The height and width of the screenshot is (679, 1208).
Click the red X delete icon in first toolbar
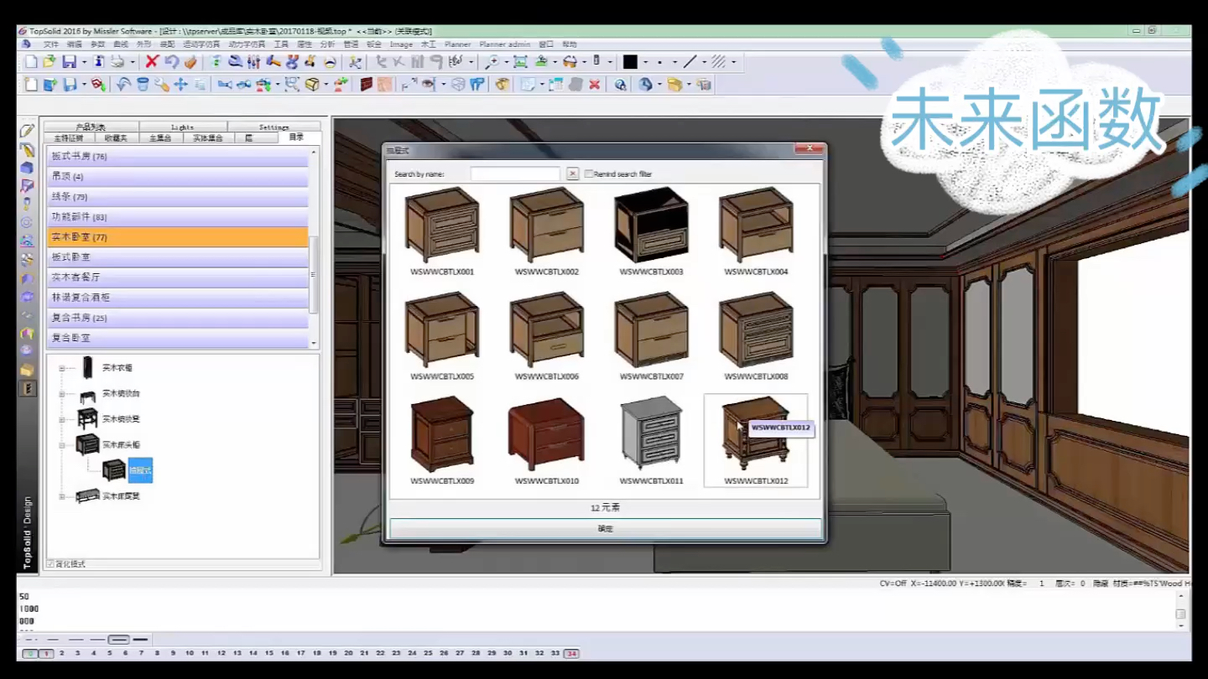coord(152,62)
